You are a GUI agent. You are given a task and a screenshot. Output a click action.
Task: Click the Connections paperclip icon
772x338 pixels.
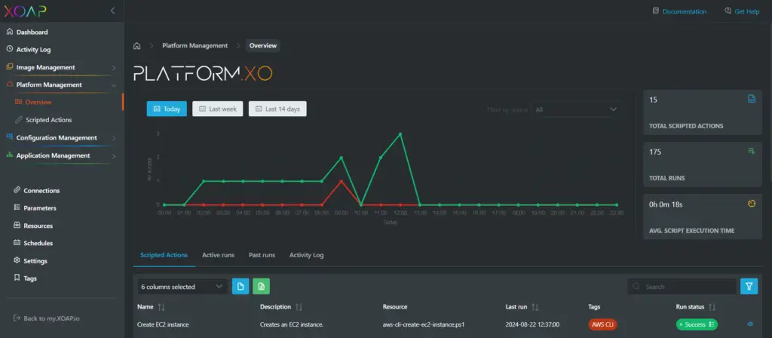point(17,190)
